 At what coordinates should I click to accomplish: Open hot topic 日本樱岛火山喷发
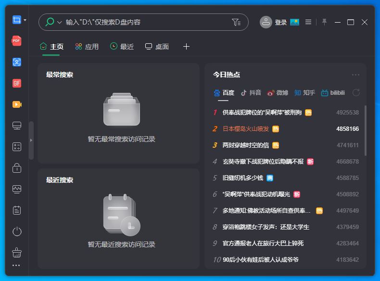tap(246, 129)
